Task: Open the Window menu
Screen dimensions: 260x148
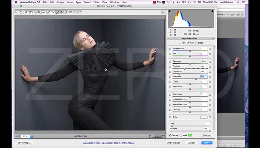Action: point(114,2)
